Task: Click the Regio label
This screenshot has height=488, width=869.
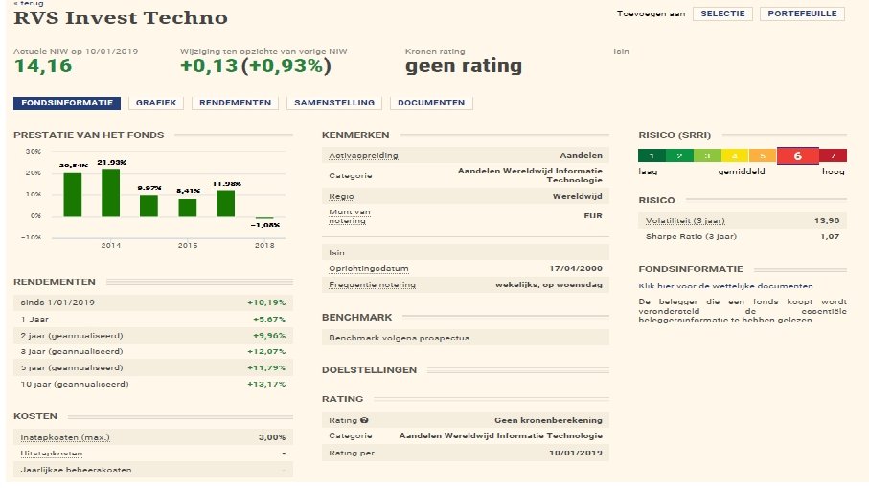Action: 341,196
